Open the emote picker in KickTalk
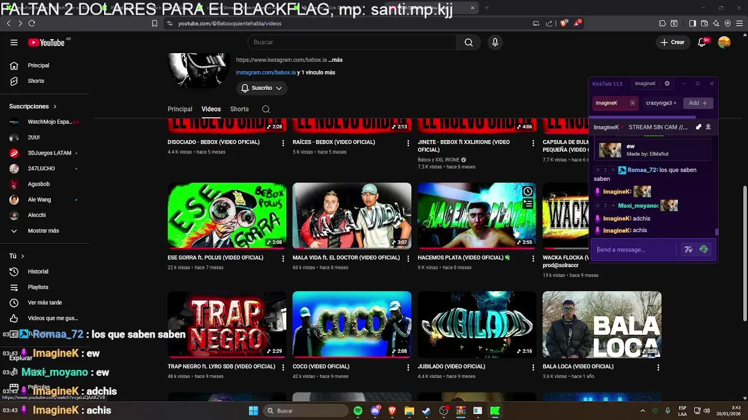 pos(704,250)
